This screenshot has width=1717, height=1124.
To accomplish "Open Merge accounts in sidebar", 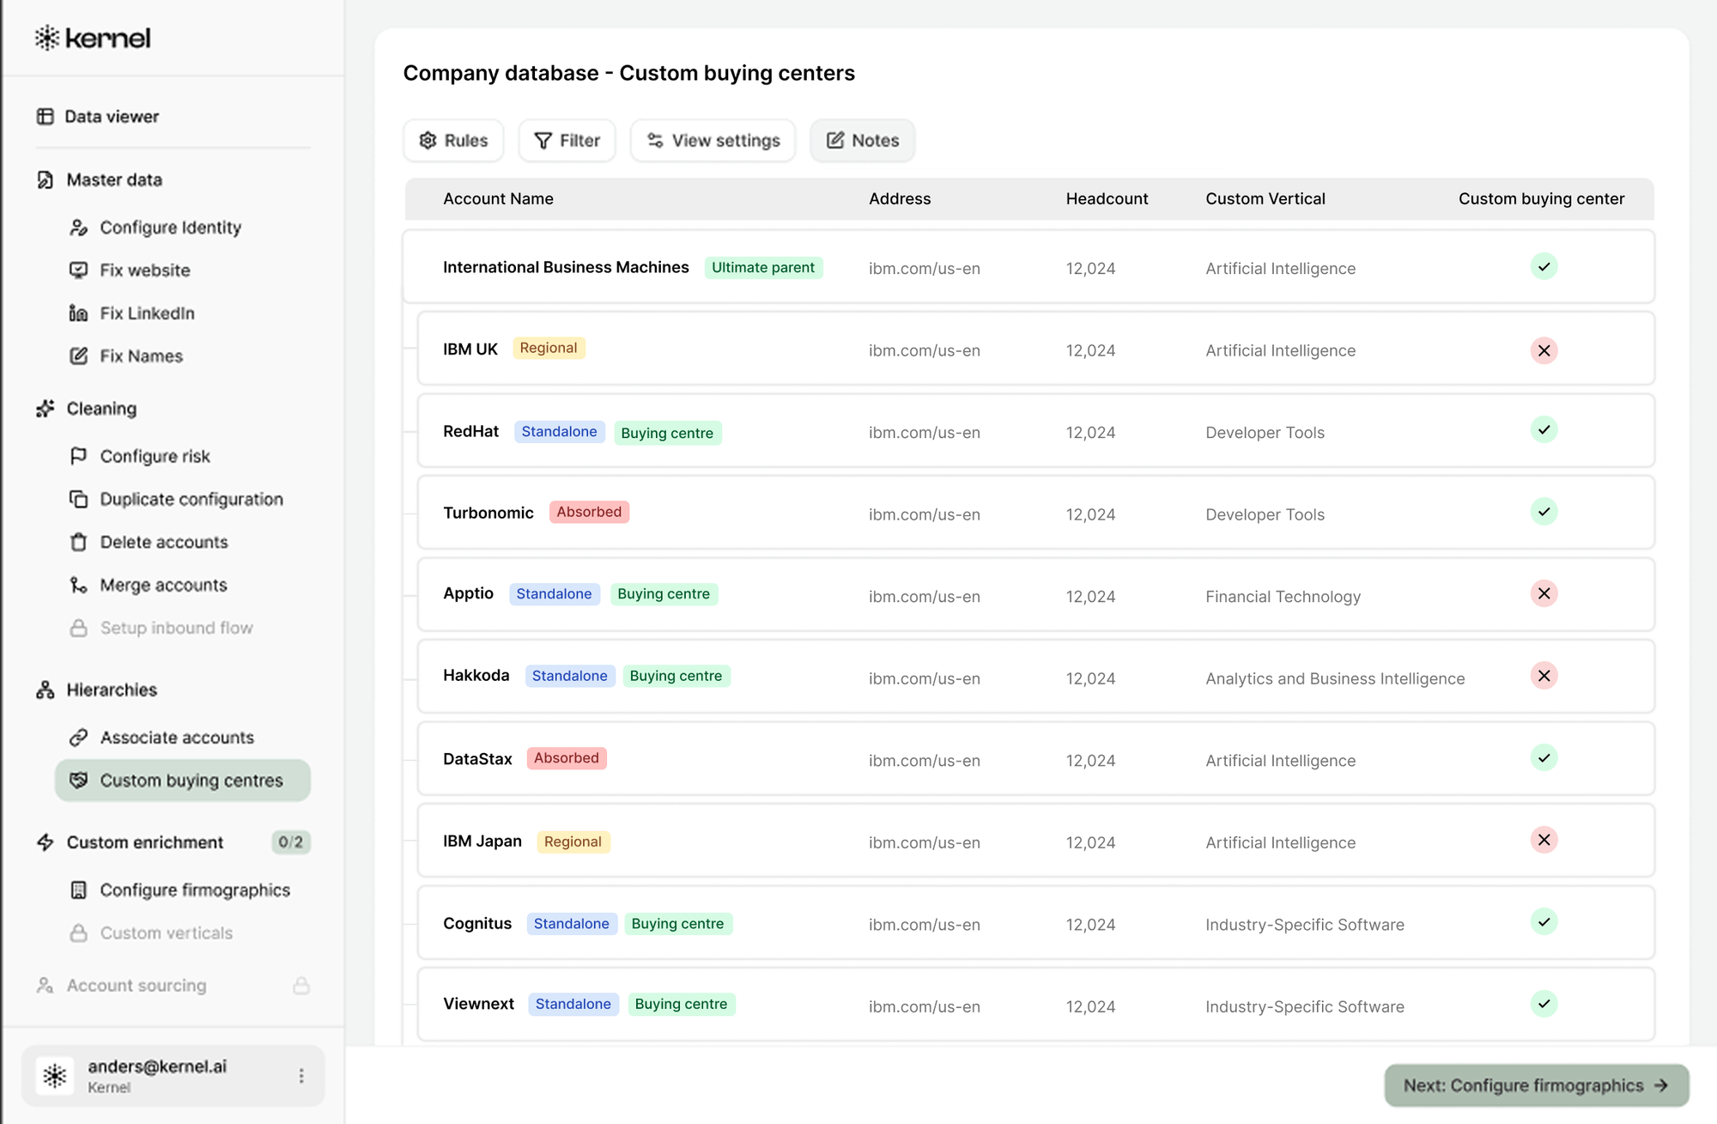I will (x=162, y=586).
